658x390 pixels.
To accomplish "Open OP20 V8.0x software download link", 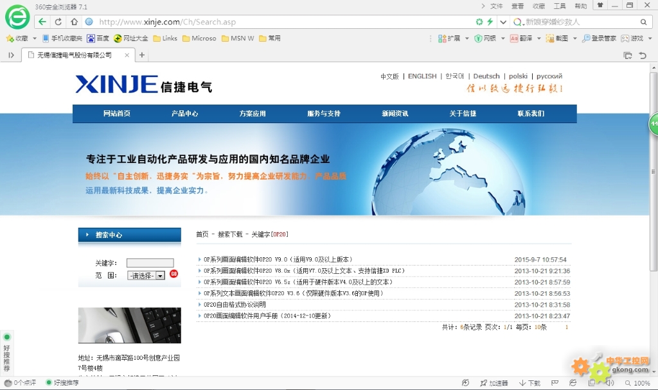I will point(304,271).
